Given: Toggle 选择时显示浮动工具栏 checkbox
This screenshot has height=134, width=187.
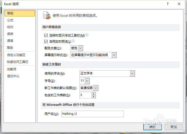Looking at the screenshot, I should pos(46,35).
